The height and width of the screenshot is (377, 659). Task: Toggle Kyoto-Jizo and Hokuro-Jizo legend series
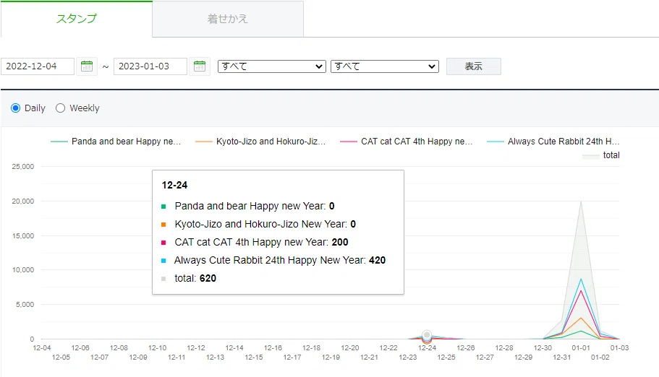coord(260,142)
